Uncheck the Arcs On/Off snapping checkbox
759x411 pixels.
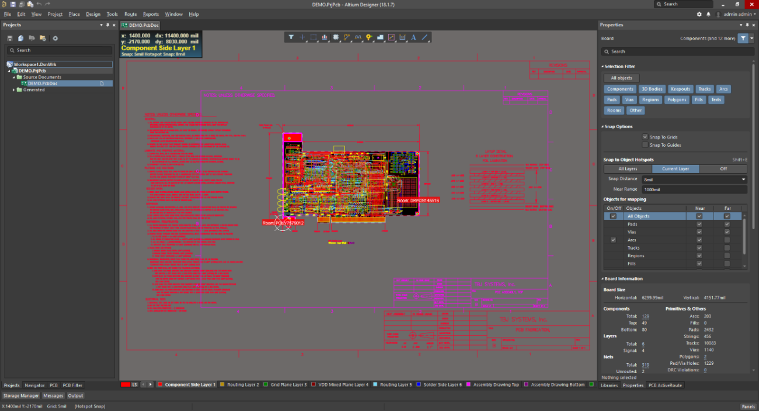tap(612, 240)
